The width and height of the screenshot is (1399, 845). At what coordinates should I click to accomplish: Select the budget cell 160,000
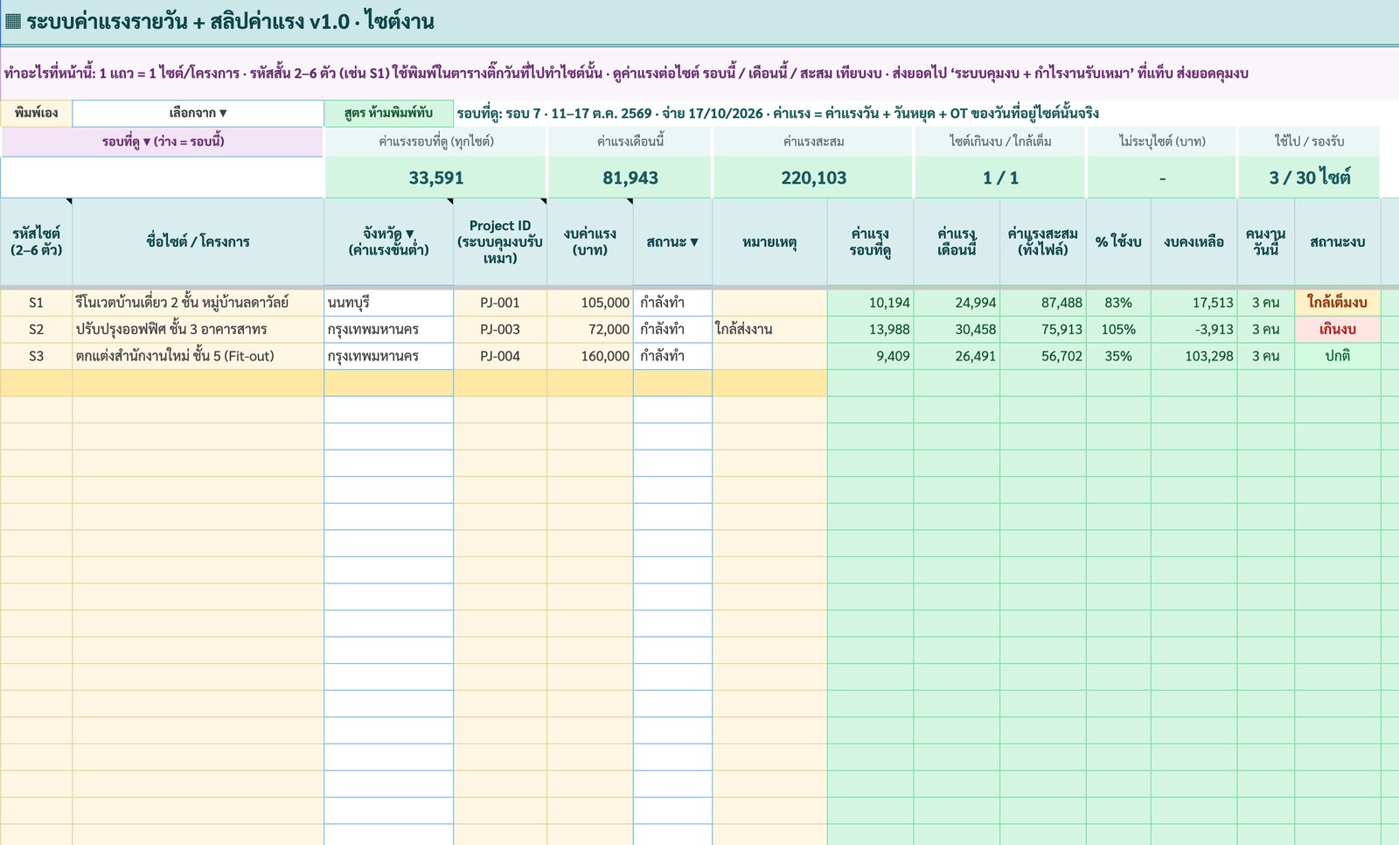(590, 356)
